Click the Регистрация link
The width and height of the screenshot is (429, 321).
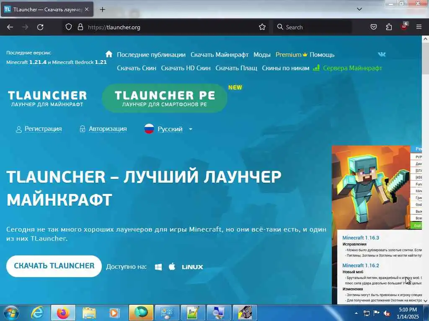tap(43, 129)
